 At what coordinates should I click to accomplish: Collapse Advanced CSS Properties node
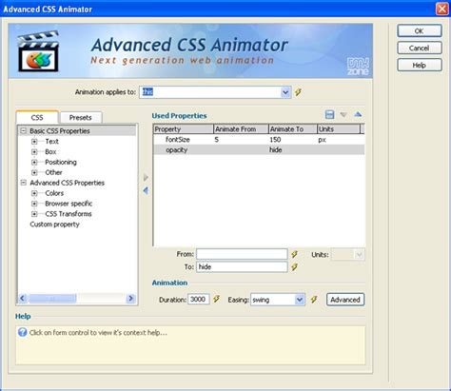23,183
